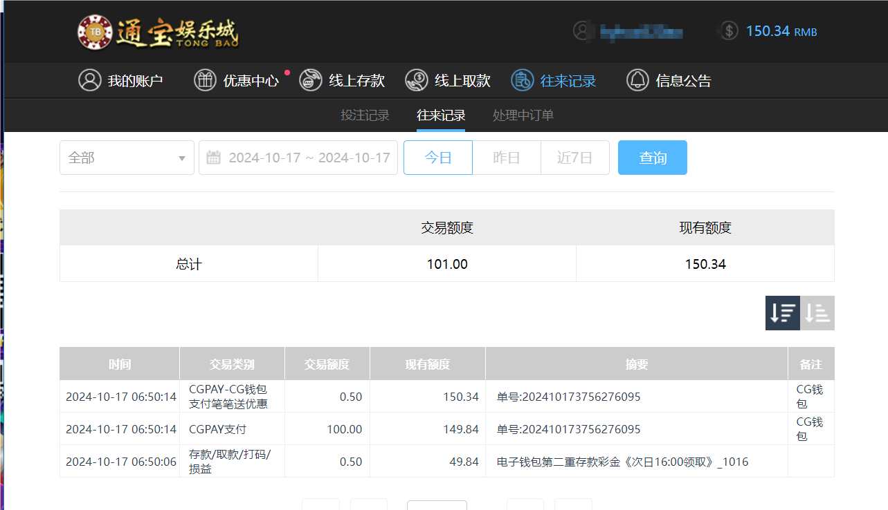Toggle the 昨日 date filter
888x510 pixels.
pos(506,158)
